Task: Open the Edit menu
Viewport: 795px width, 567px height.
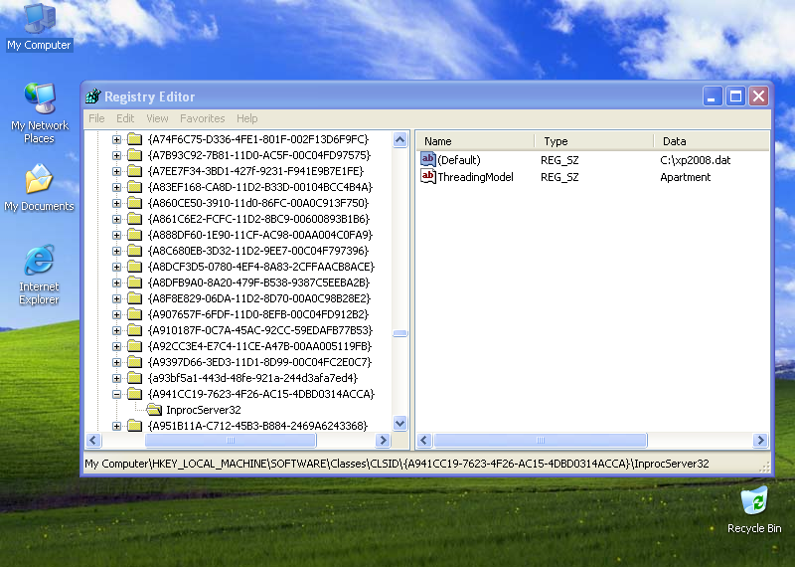Action: 125,118
